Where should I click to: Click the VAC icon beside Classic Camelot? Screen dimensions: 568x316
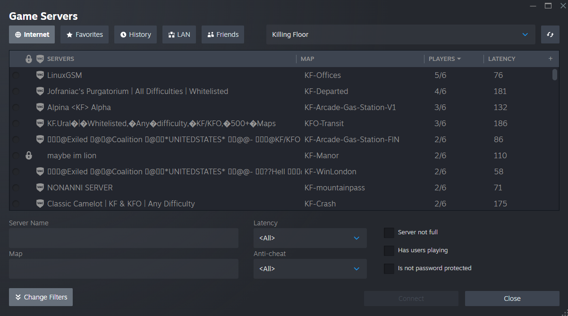click(40, 204)
